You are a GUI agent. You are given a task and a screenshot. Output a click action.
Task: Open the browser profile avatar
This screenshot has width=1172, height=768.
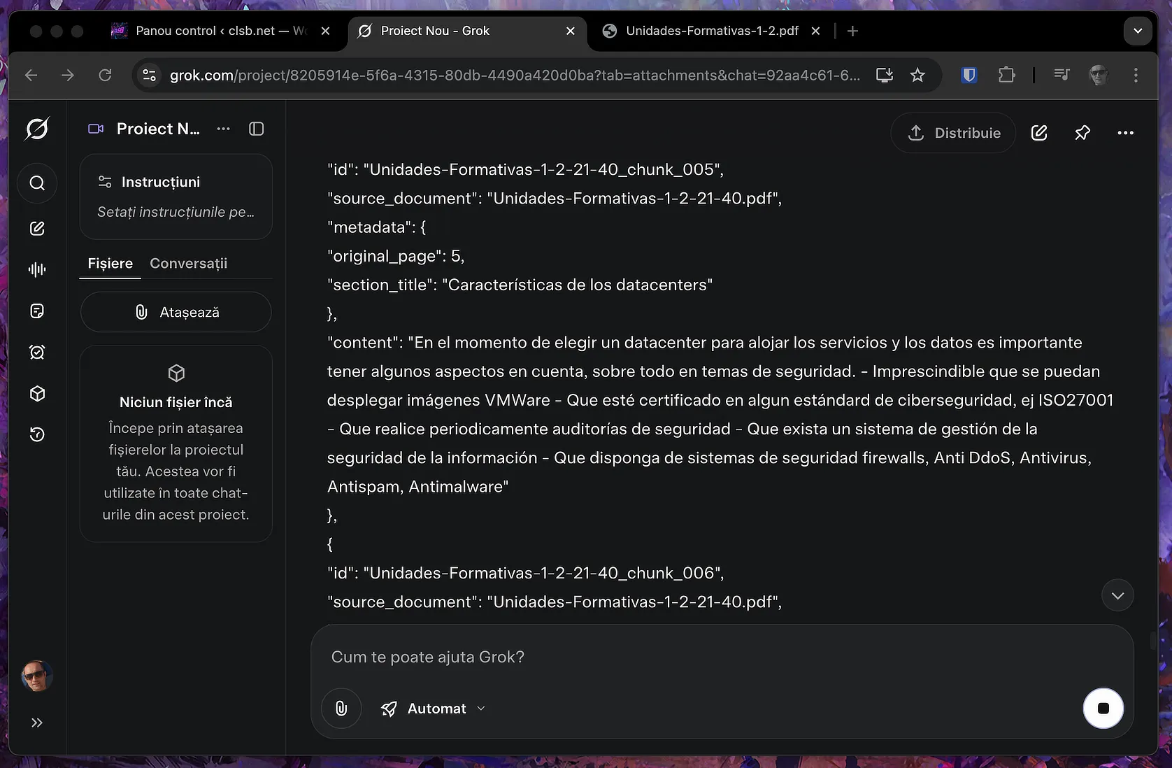pos(1099,75)
